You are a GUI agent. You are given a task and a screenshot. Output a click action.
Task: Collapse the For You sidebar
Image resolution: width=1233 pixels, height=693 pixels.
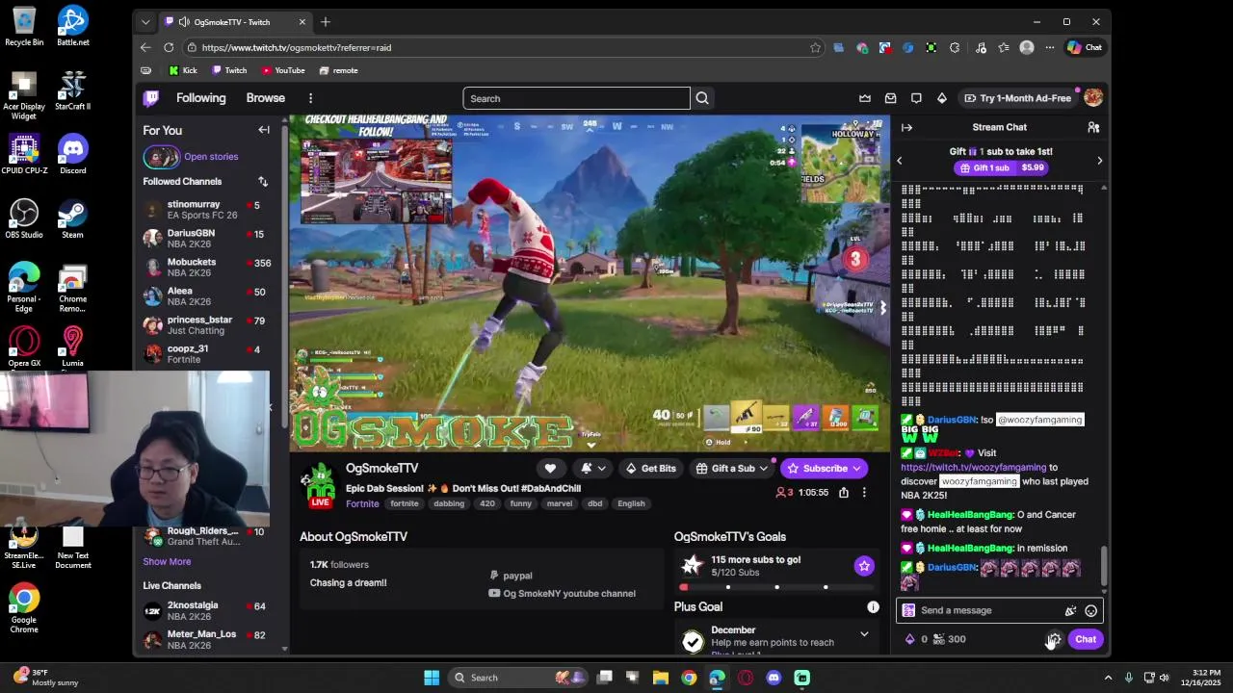tap(264, 130)
